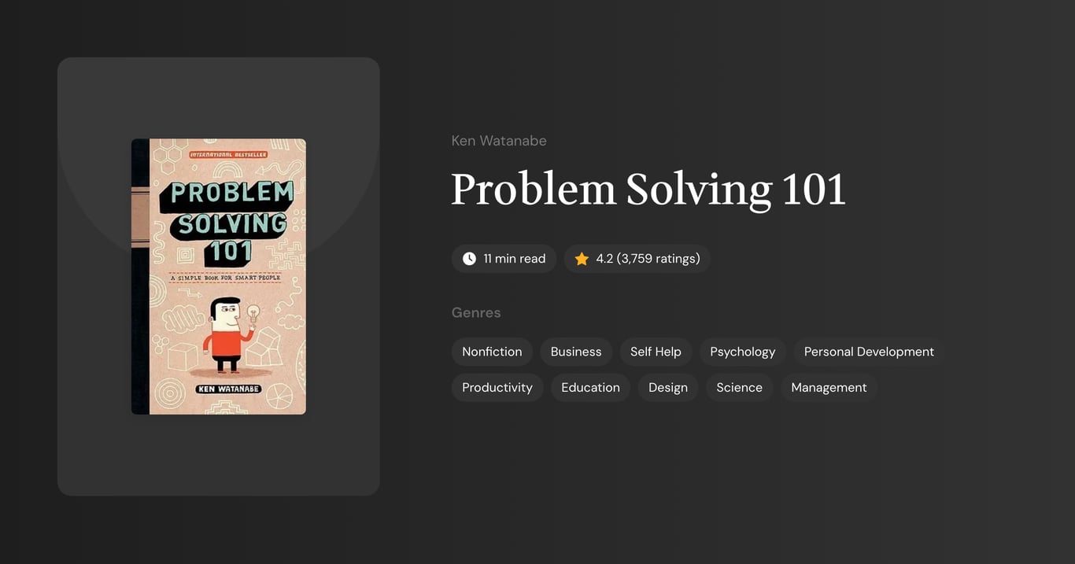1075x564 pixels.
Task: Click the Genres section heading
Action: tap(476, 312)
